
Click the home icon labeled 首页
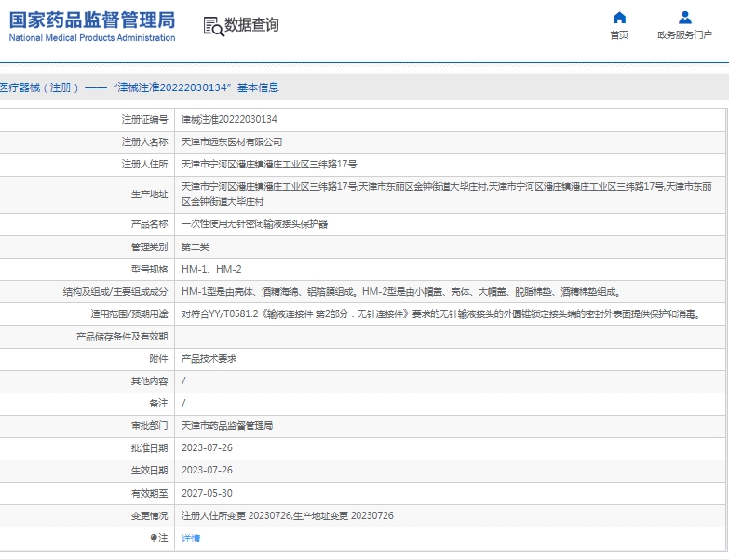pos(619,18)
